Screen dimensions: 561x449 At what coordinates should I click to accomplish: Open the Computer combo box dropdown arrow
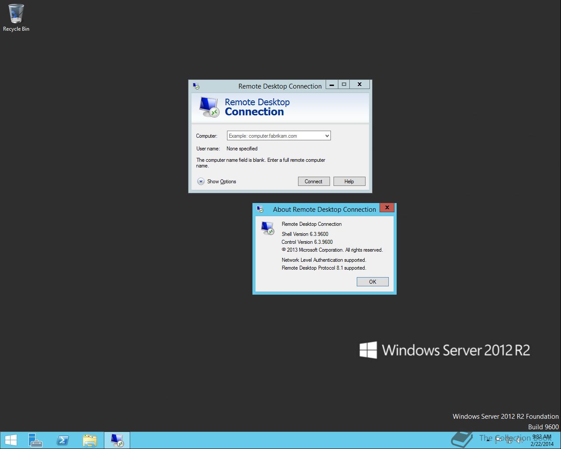327,136
